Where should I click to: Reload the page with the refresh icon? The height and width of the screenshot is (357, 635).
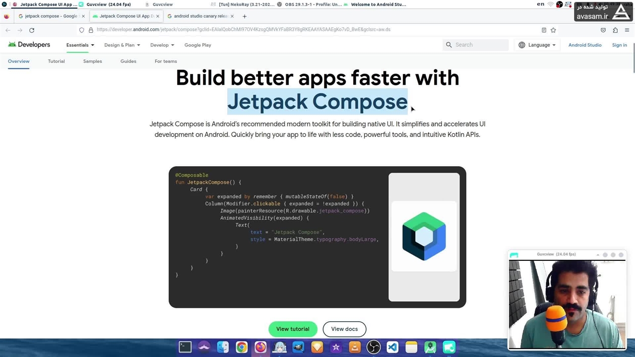pos(32,30)
